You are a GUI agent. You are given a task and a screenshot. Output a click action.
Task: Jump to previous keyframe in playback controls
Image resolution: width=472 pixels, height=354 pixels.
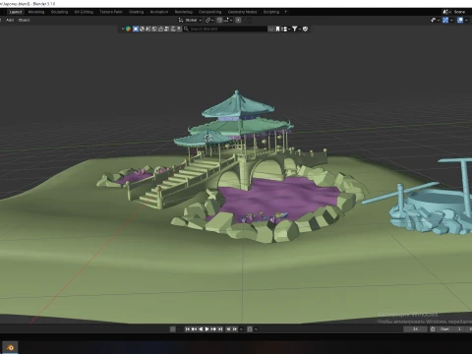click(x=194, y=329)
